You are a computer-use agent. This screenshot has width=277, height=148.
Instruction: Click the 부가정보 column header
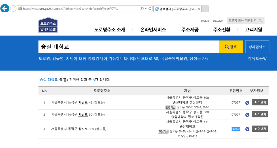tap(256, 91)
